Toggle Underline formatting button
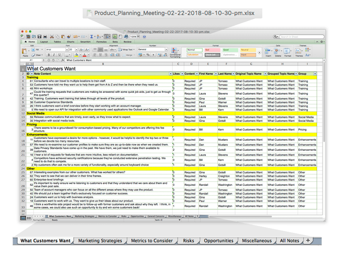The width and height of the screenshot is (343, 260). click(x=59, y=55)
